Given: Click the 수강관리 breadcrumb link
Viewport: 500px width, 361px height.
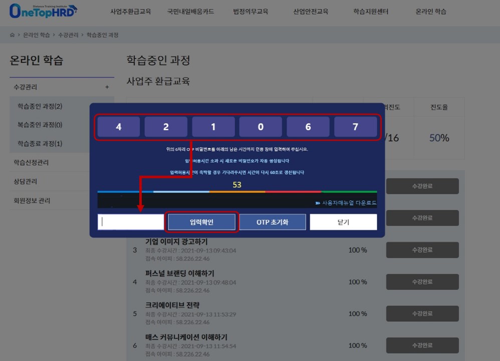Looking at the screenshot, I should coord(68,35).
